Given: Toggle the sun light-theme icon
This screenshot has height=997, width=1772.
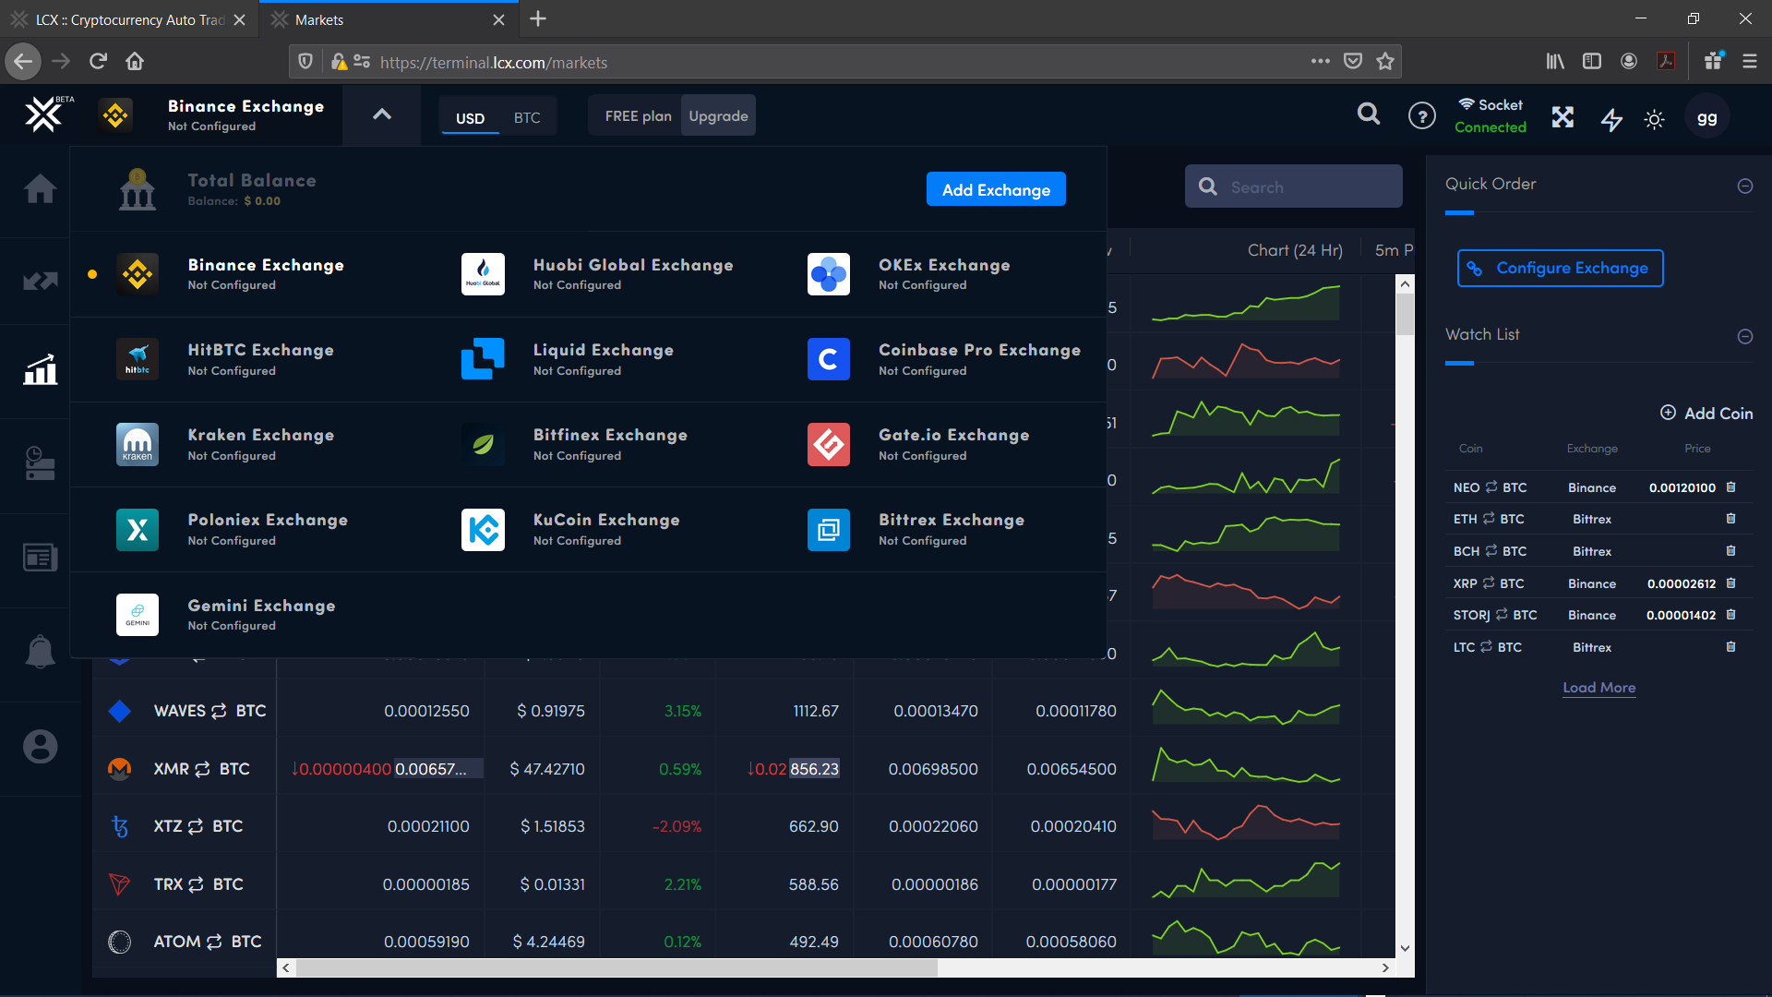Looking at the screenshot, I should (x=1654, y=119).
